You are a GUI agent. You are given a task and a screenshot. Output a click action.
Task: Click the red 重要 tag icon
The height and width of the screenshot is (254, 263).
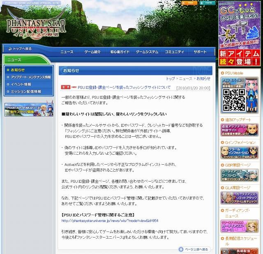click(x=66, y=87)
